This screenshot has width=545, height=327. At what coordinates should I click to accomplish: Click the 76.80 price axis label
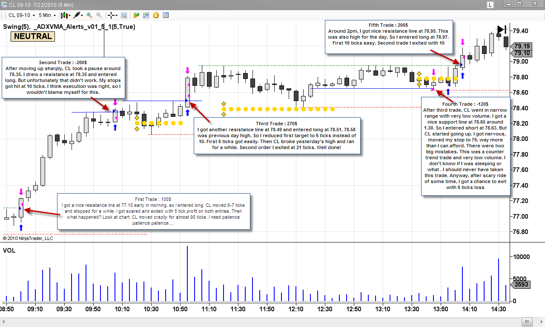(x=520, y=232)
